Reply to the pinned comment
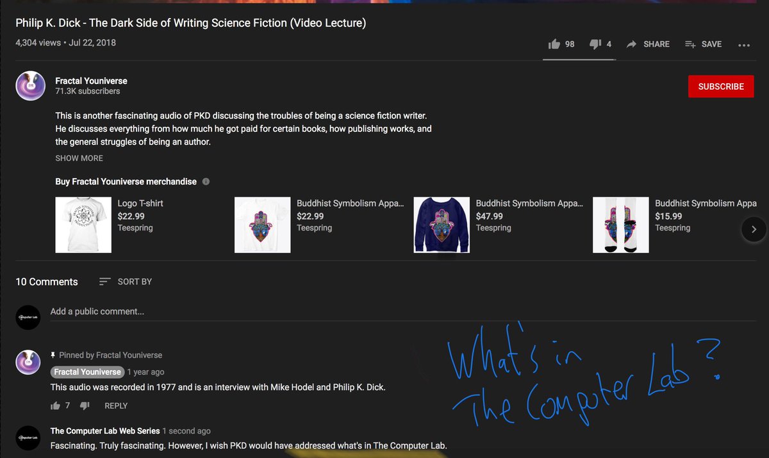Viewport: 769px width, 458px height. click(116, 405)
